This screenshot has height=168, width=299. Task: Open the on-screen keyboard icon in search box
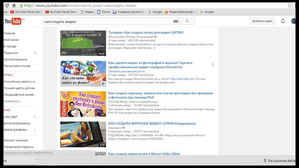[x=176, y=21]
